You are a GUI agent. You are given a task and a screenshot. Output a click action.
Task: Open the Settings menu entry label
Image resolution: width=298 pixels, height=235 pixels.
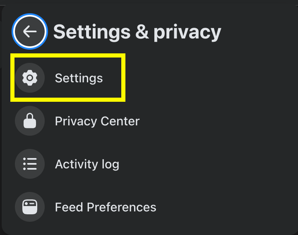click(79, 78)
